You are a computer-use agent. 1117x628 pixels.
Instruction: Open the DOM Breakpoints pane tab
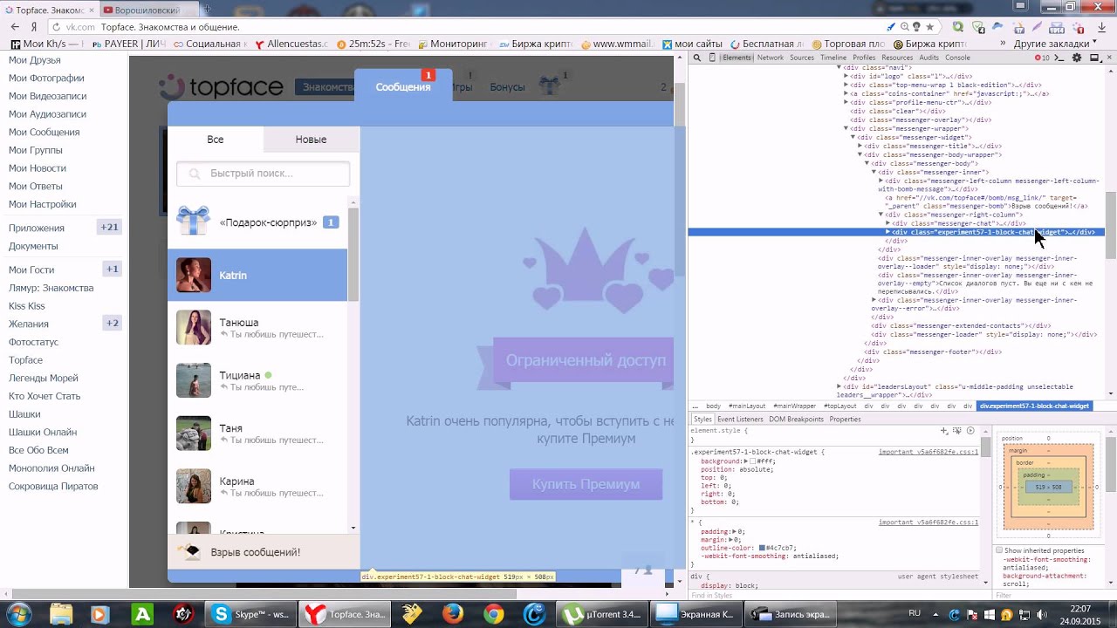pyautogui.click(x=796, y=420)
